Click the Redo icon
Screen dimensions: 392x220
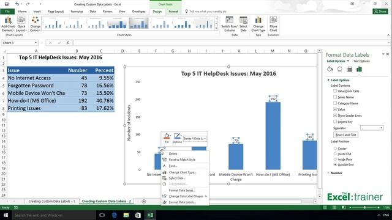pos(28,4)
